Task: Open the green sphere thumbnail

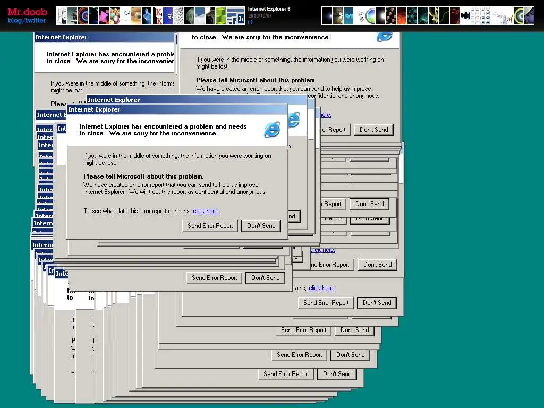Action: [x=190, y=16]
